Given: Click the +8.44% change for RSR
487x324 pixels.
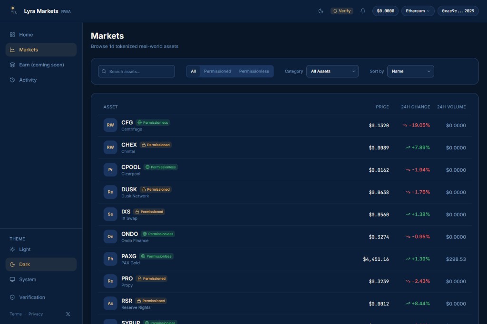Looking at the screenshot, I should pos(420,304).
